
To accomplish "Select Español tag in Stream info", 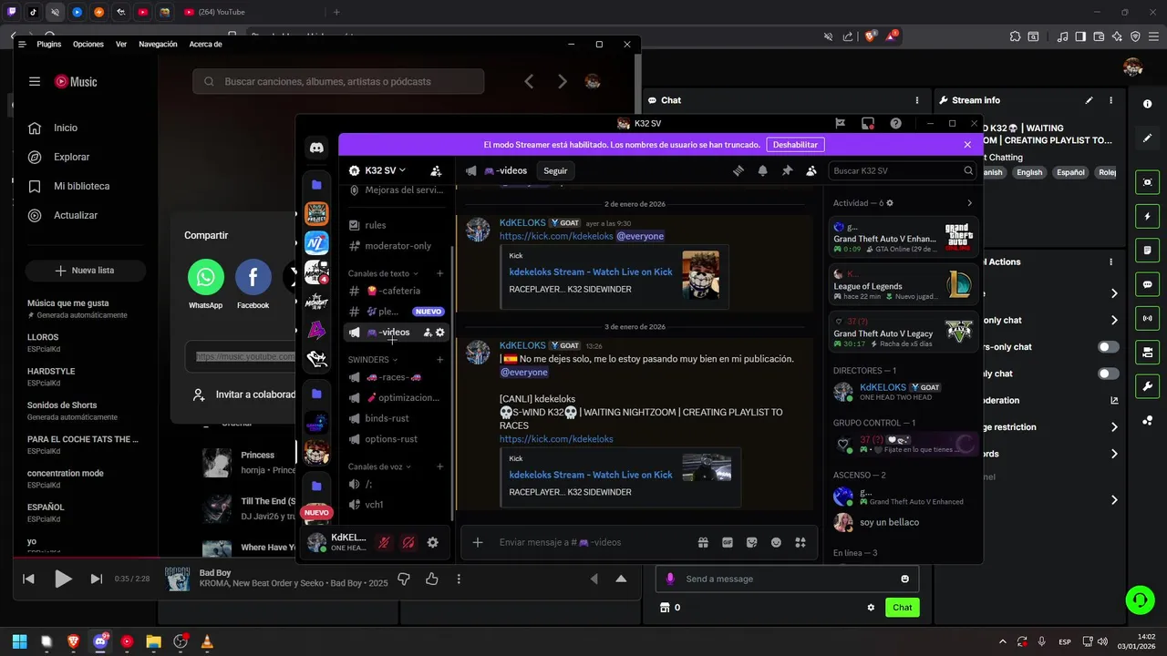I will pyautogui.click(x=1069, y=172).
